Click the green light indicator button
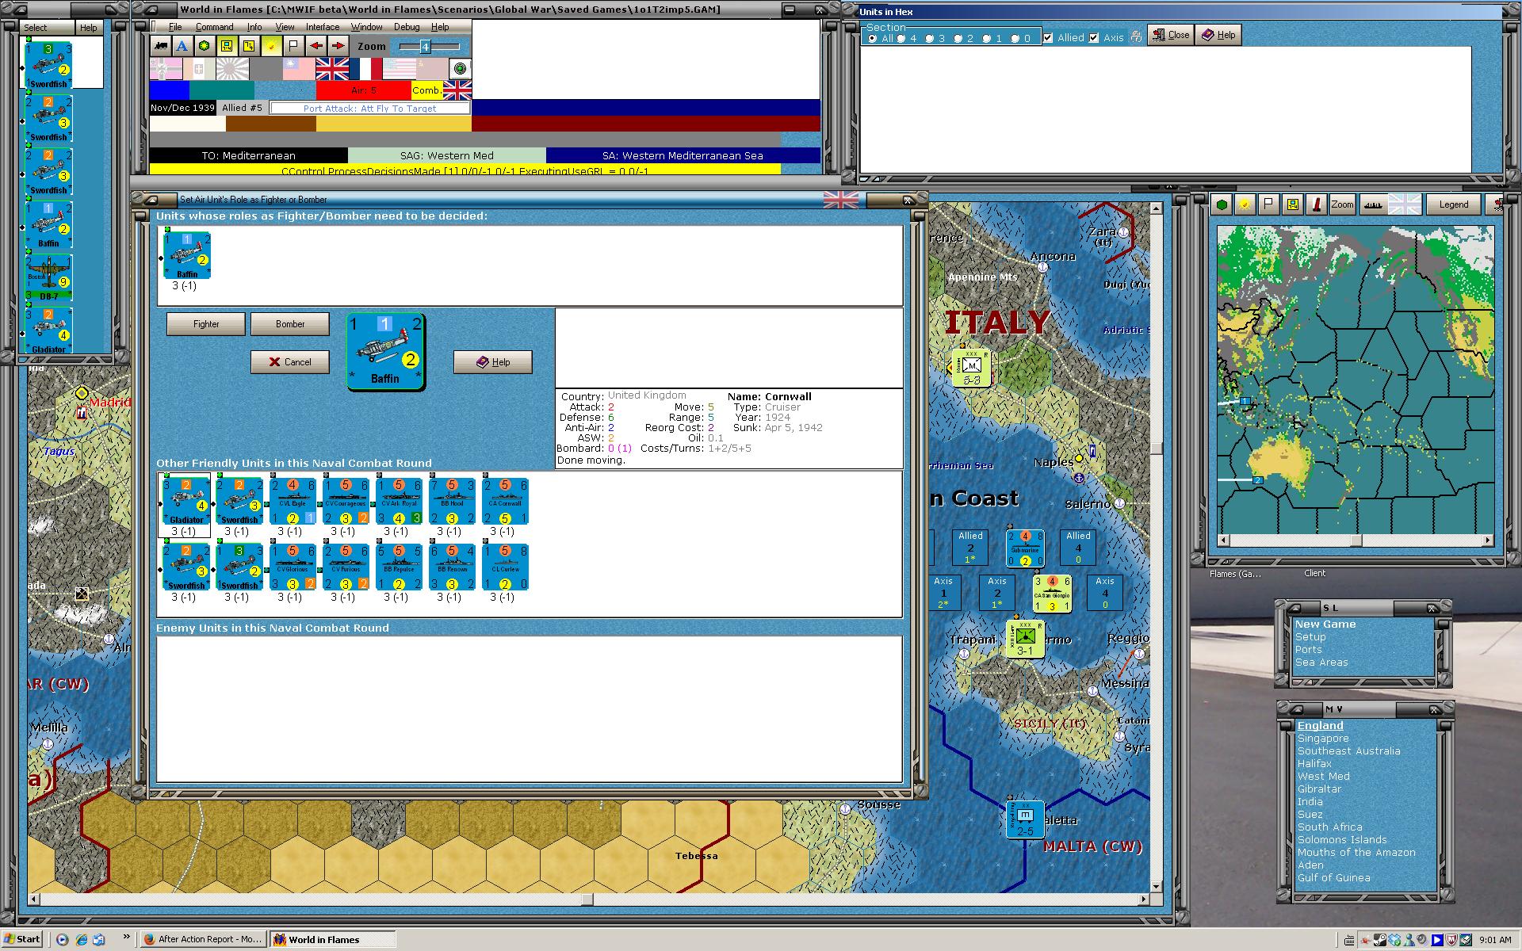This screenshot has width=1522, height=951. [x=460, y=69]
